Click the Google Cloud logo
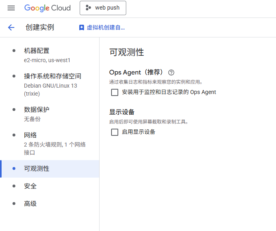This screenshot has width=276, height=231. point(47,8)
